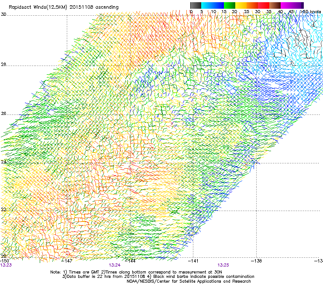Click the '>50 knots' legend label
The image size is (323, 284).
310,11
